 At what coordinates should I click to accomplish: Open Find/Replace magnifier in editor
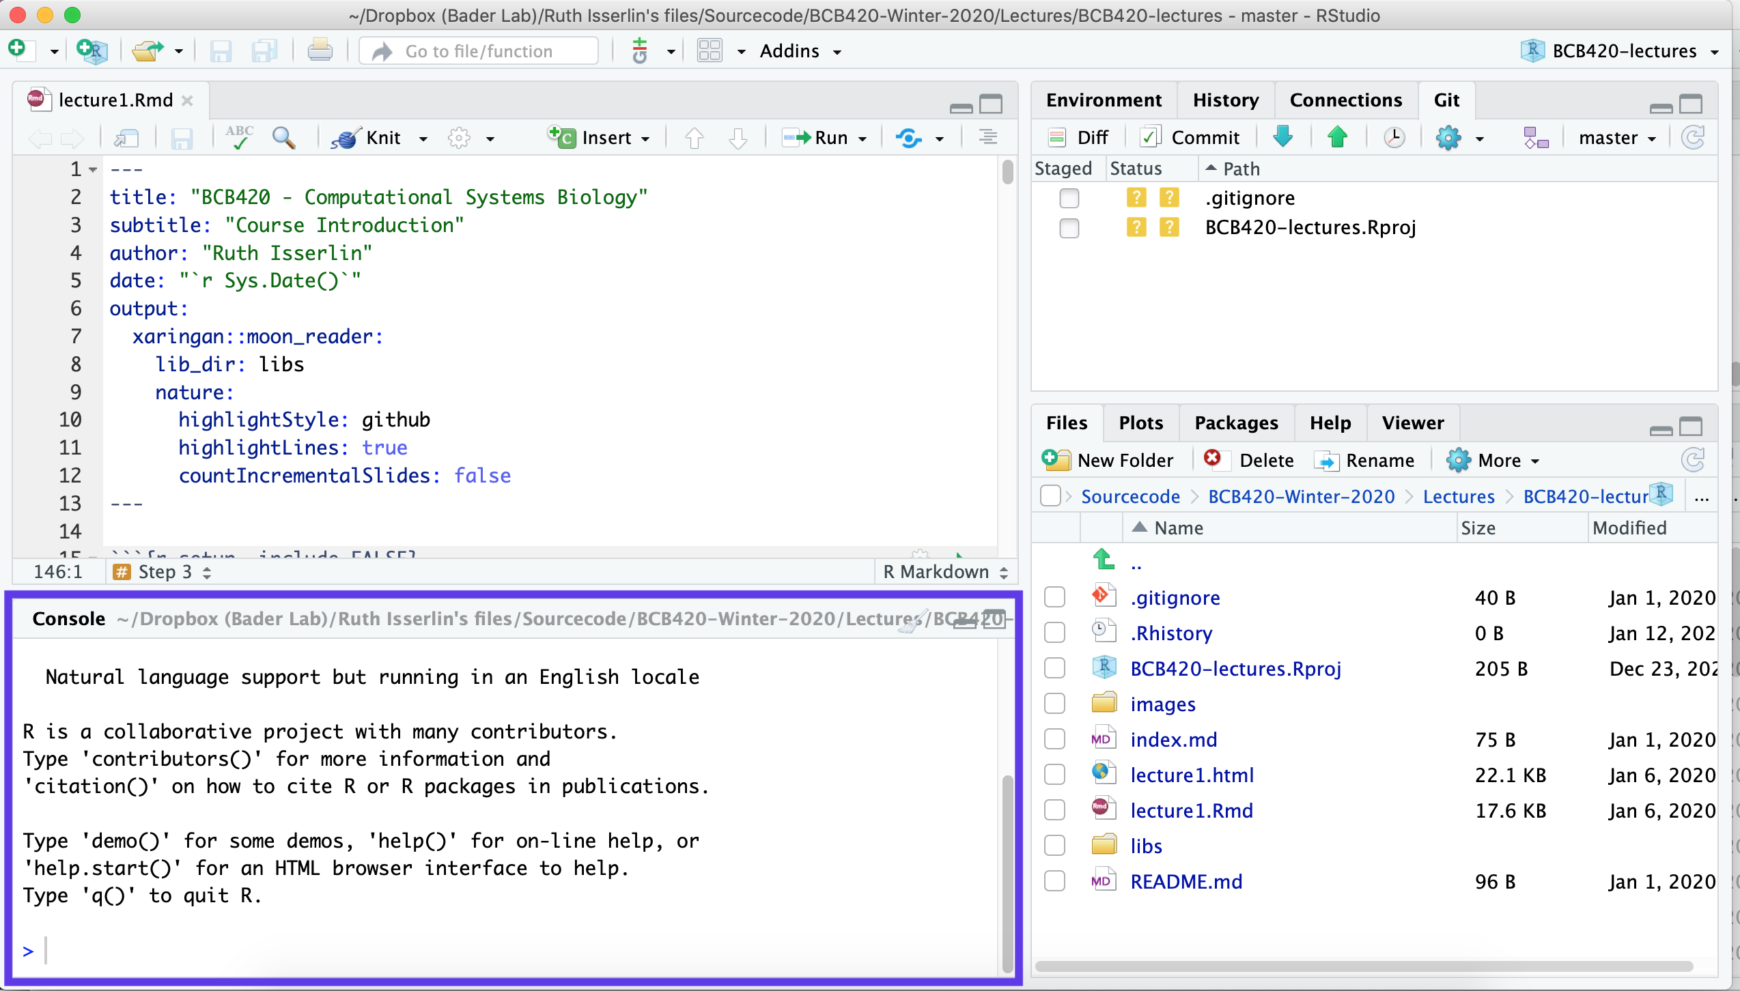283,138
